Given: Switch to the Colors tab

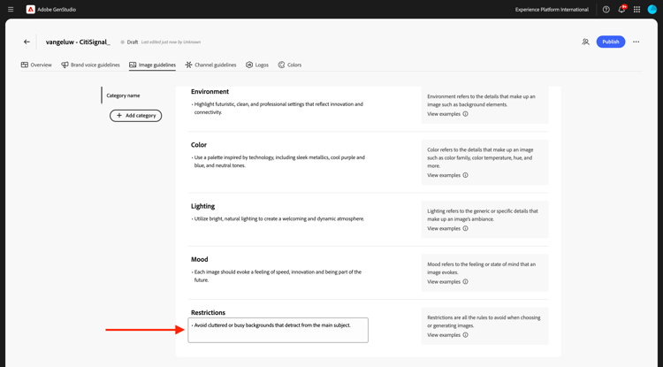Looking at the screenshot, I should click(290, 65).
